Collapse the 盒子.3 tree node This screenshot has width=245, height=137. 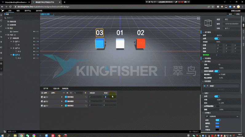pos(11,55)
